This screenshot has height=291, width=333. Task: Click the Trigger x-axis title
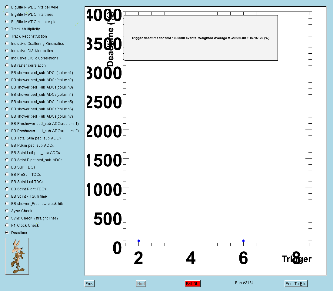(297, 259)
